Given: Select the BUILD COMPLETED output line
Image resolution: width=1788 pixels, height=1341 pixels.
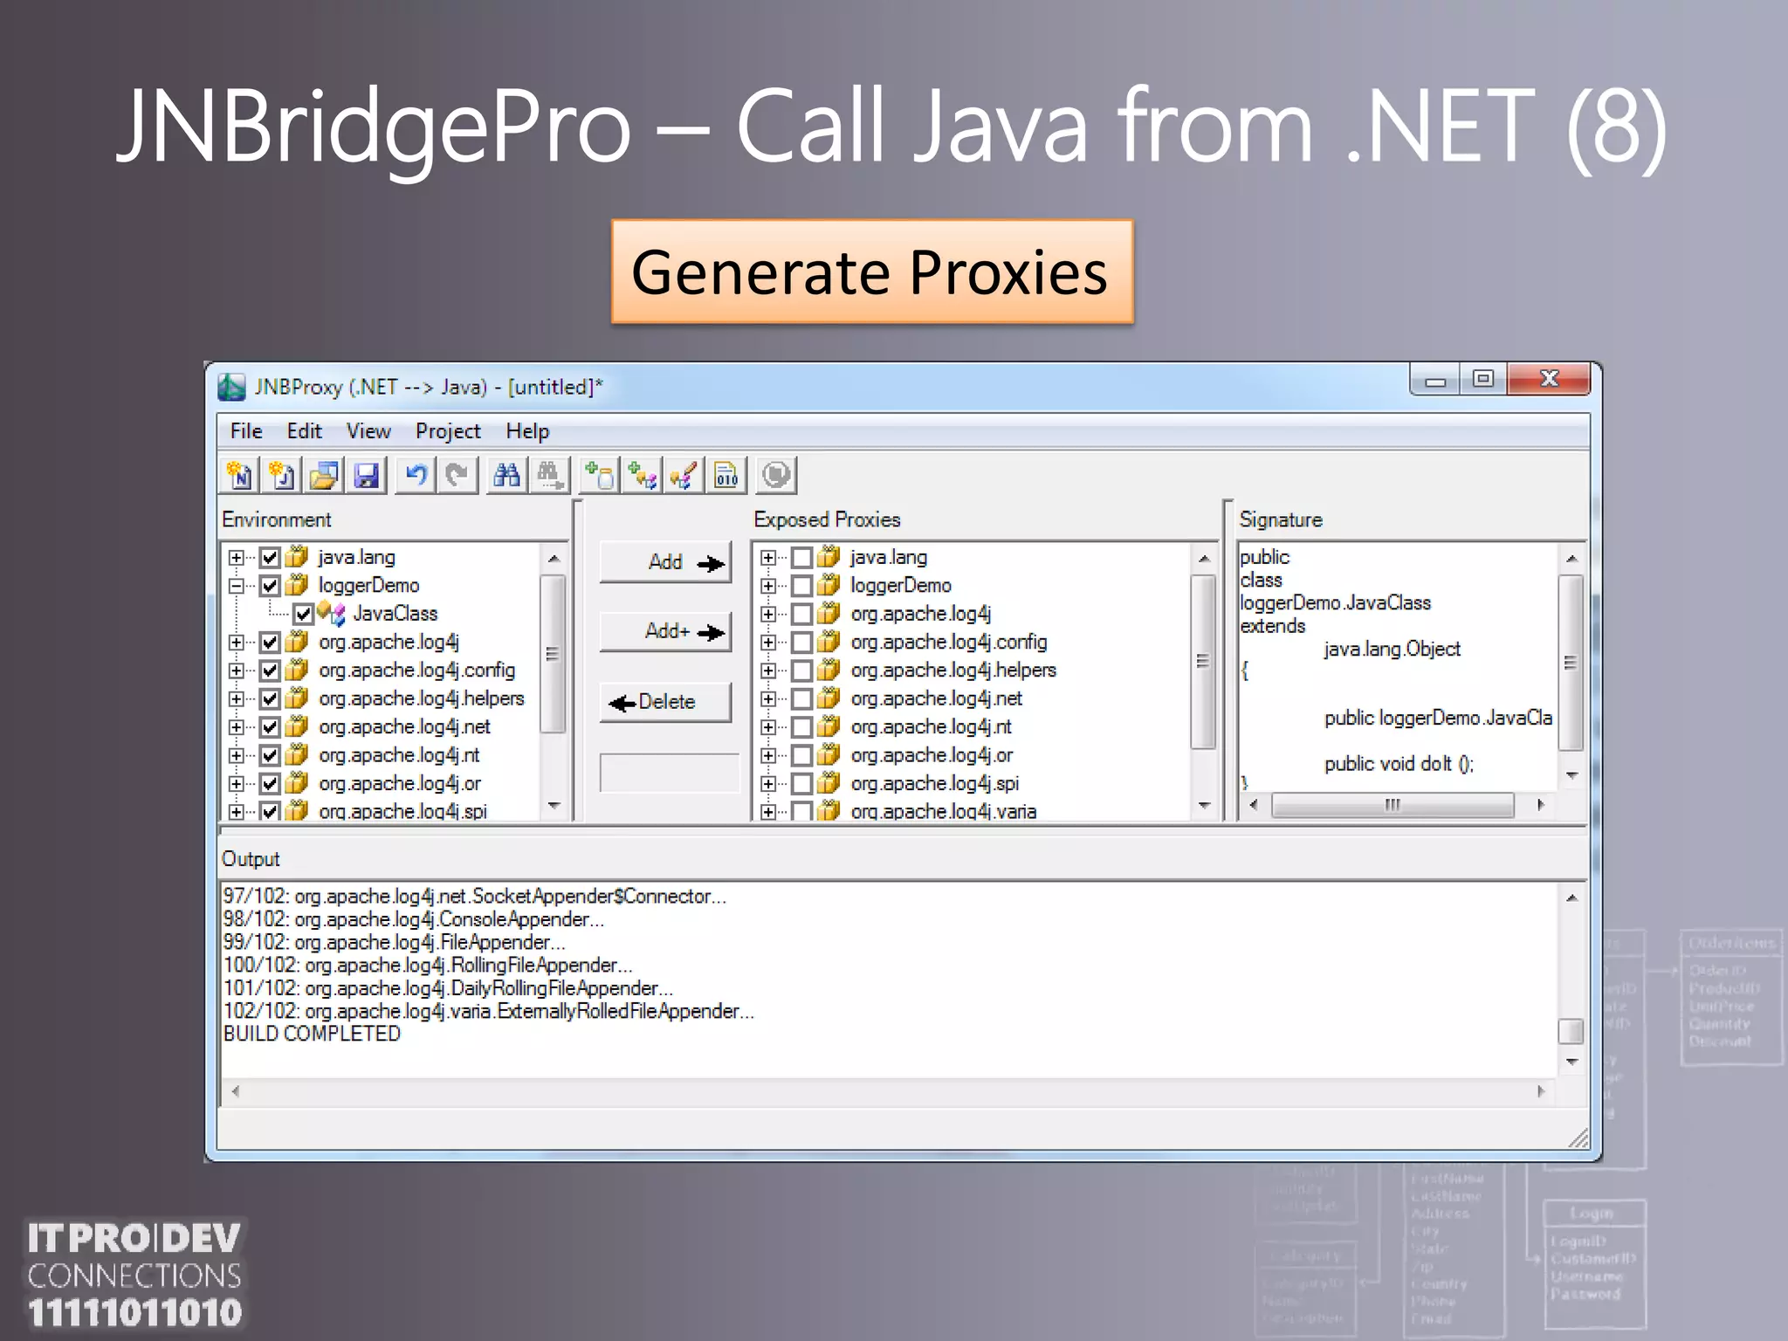Looking at the screenshot, I should click(x=312, y=1034).
